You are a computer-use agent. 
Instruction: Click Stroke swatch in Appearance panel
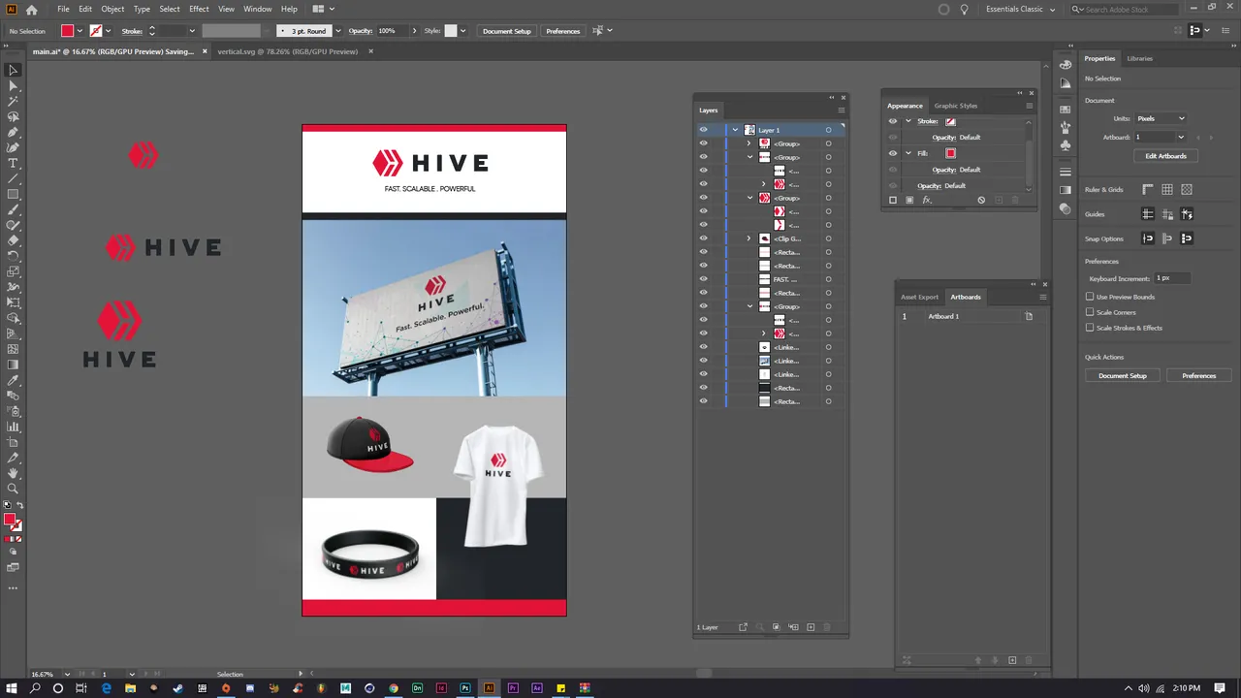[950, 121]
